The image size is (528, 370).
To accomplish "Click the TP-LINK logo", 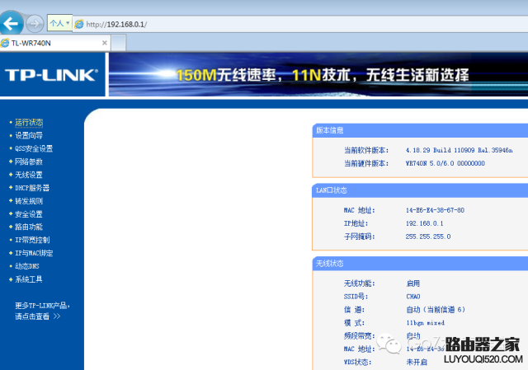I will (51, 75).
